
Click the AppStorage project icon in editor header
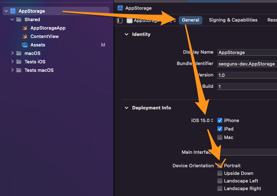[120, 8]
